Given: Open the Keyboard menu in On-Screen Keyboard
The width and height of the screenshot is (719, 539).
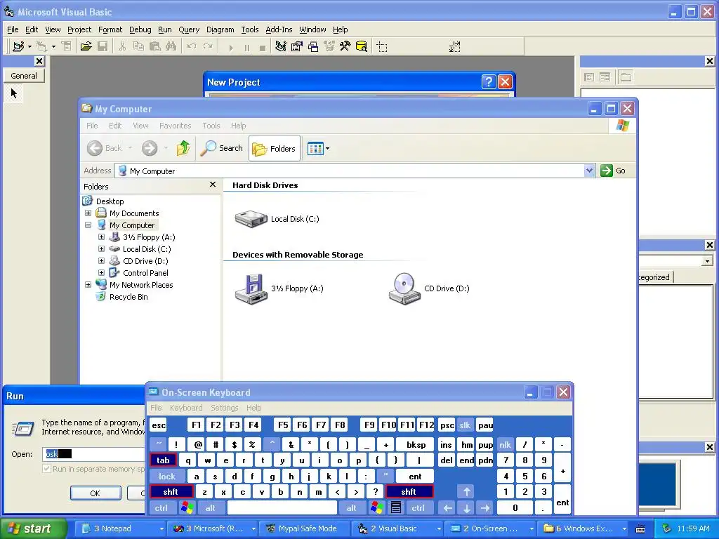Looking at the screenshot, I should tap(185, 408).
